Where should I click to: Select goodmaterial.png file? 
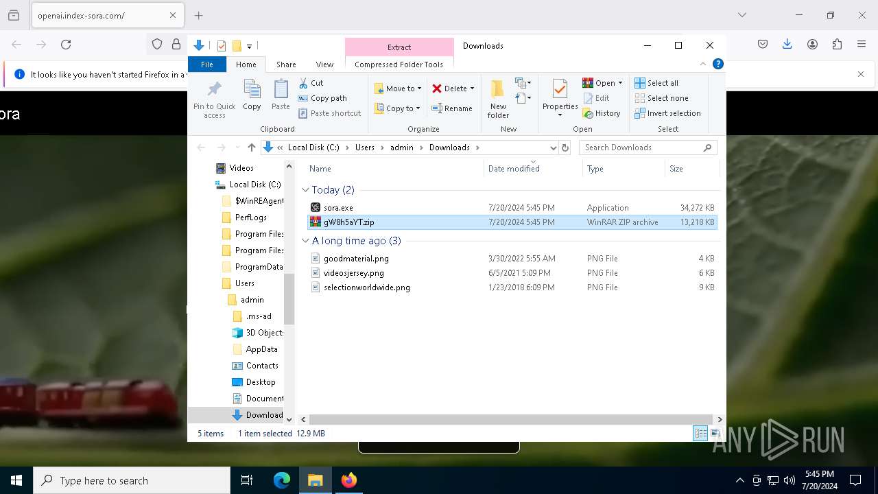point(512,259)
